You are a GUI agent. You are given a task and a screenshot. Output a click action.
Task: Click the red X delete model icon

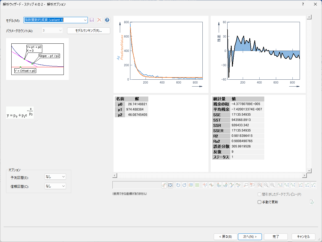click(x=99, y=20)
